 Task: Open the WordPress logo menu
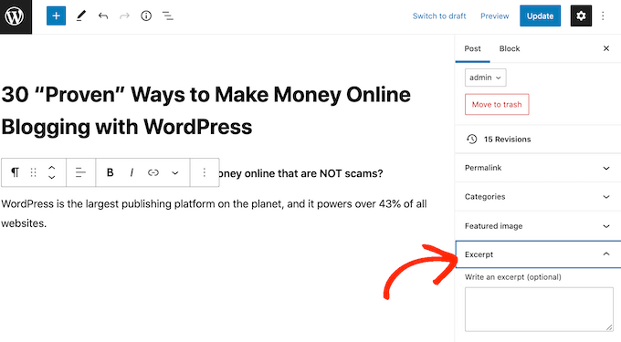(x=16, y=16)
